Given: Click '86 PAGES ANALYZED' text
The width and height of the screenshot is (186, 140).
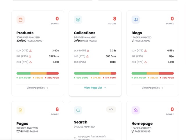Looking at the screenshot, I should [85, 37].
